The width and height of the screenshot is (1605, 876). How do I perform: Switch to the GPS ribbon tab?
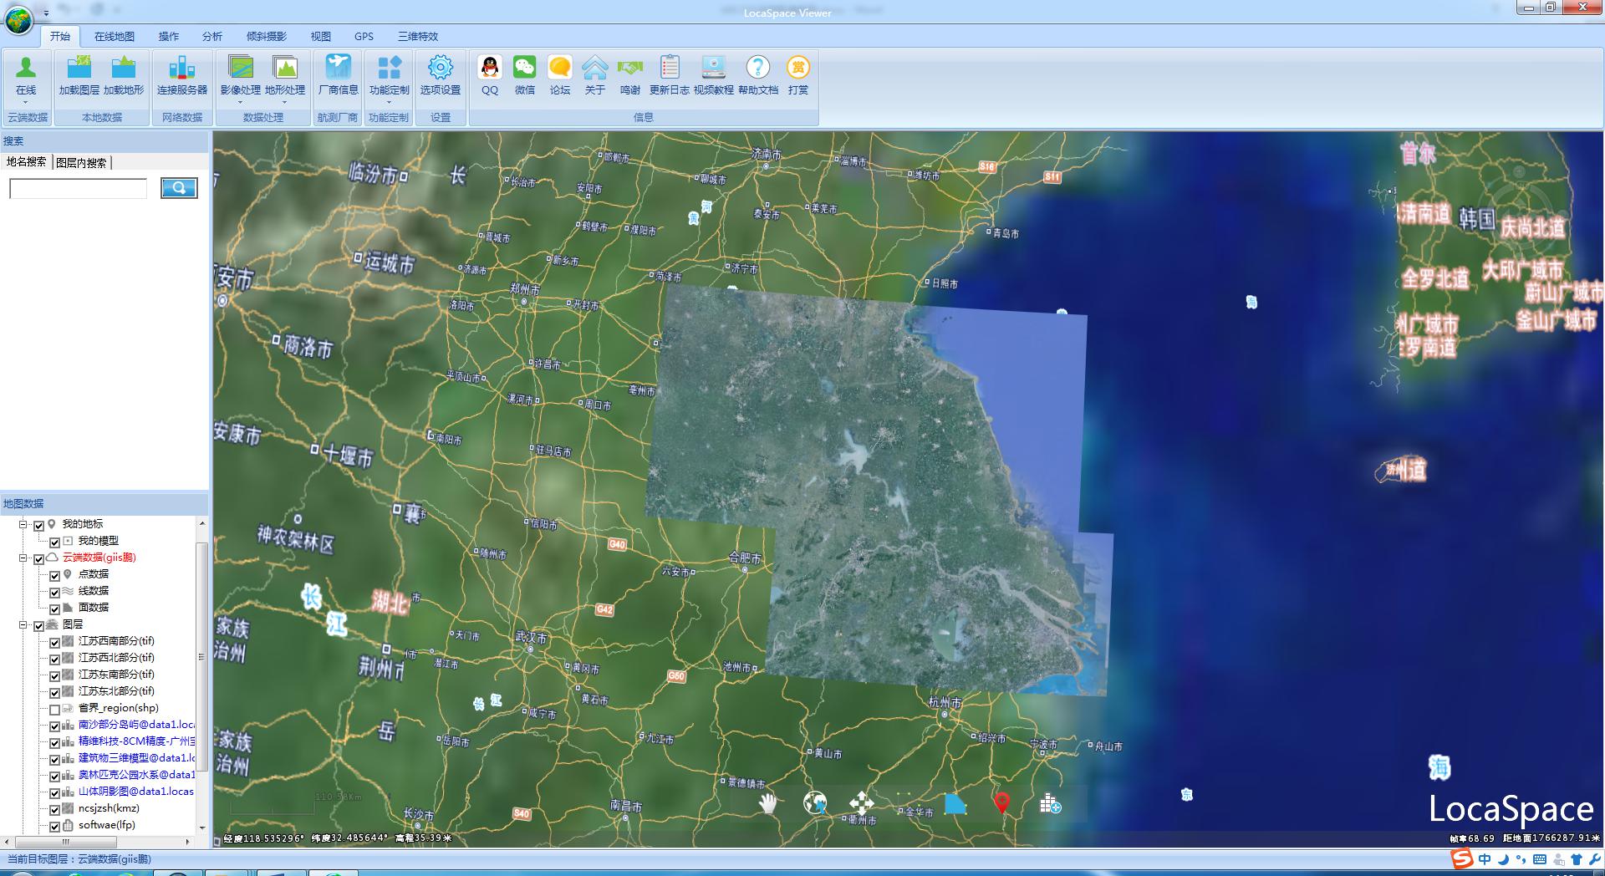click(x=364, y=37)
